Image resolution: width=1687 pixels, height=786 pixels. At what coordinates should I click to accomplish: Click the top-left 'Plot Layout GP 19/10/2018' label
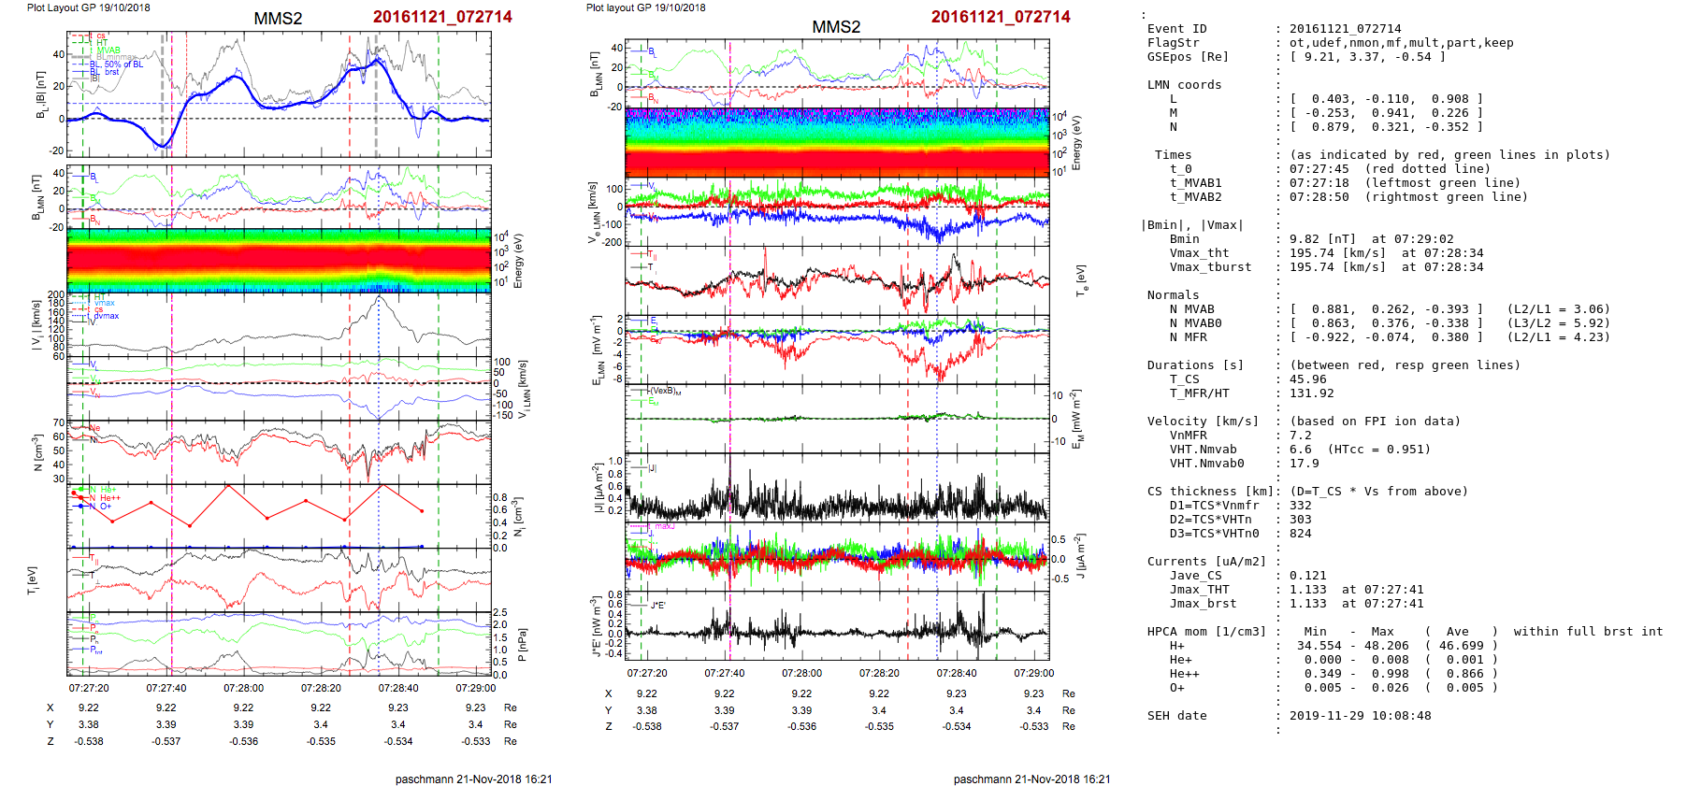88,7
